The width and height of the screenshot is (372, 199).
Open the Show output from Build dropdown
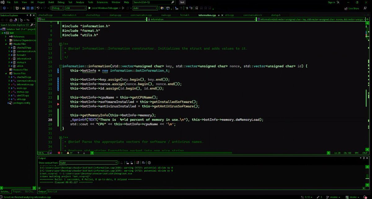[x=88, y=163]
